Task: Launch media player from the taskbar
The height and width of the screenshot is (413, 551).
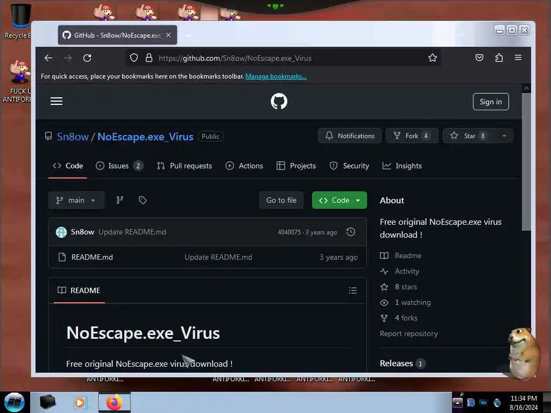Action: coord(80,402)
